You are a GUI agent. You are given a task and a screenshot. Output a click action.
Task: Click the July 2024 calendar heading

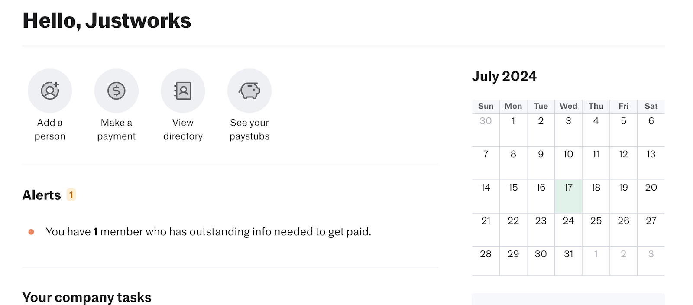(x=504, y=76)
